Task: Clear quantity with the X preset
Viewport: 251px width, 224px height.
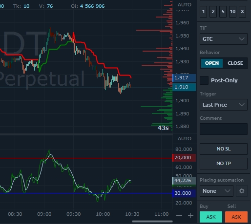Action: [x=242, y=12]
